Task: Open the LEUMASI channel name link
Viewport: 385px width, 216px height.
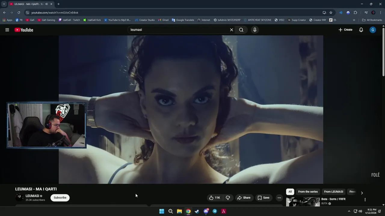Action: point(32,196)
